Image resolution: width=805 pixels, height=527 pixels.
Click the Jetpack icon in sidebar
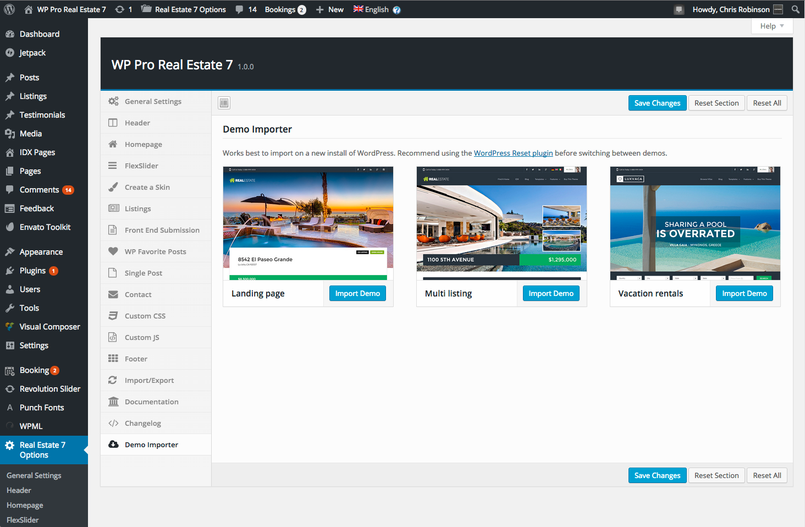point(10,53)
